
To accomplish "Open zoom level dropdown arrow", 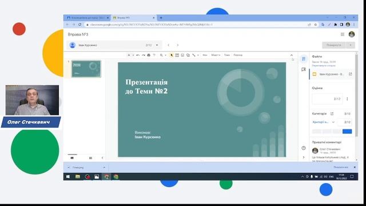I will [x=165, y=55].
